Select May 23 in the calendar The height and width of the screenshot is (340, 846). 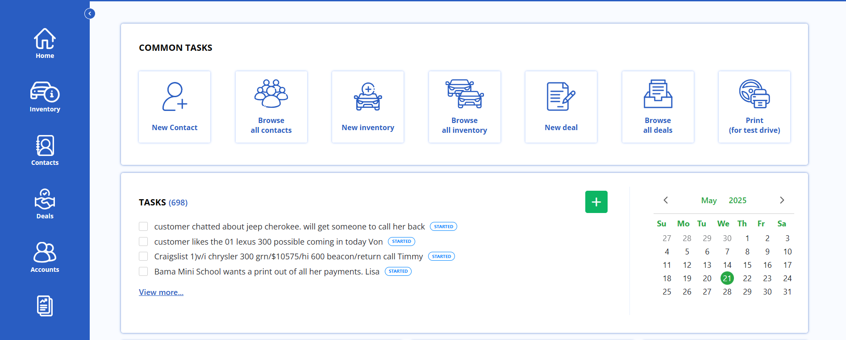click(767, 279)
